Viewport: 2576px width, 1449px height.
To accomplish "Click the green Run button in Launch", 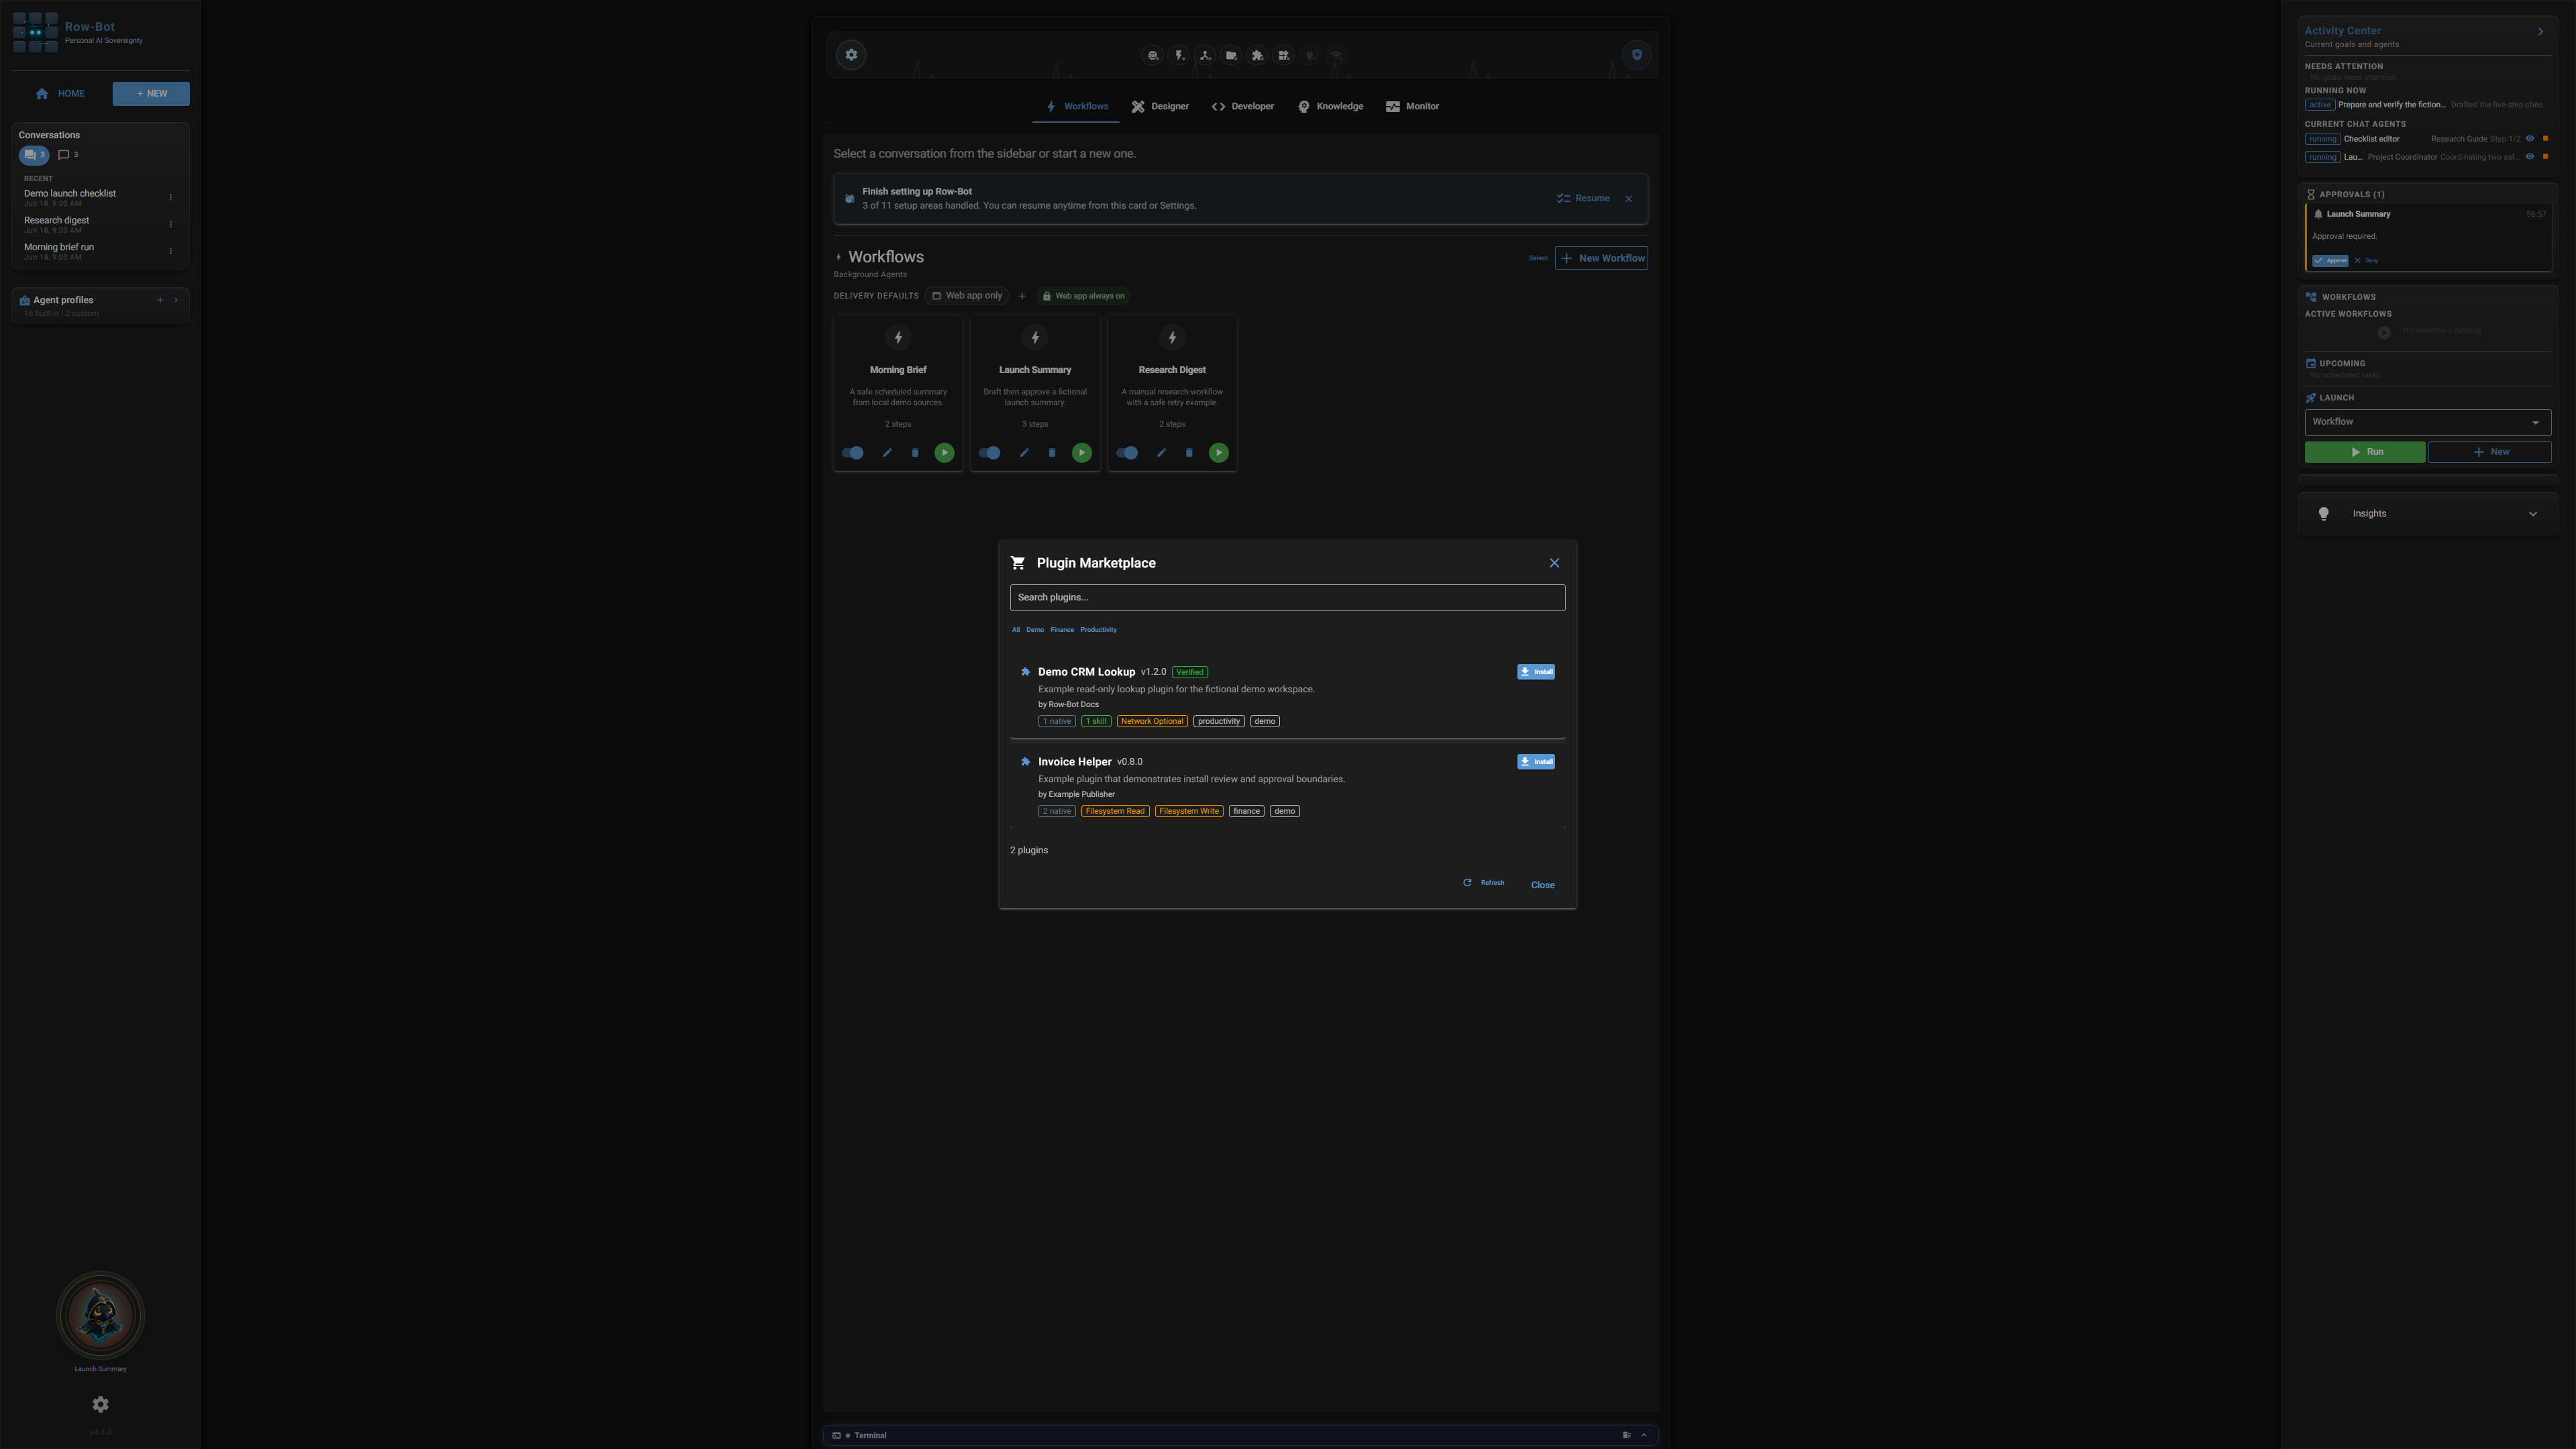I will pyautogui.click(x=2364, y=452).
